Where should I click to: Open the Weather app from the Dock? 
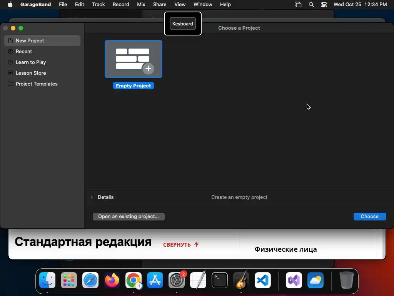(316, 280)
